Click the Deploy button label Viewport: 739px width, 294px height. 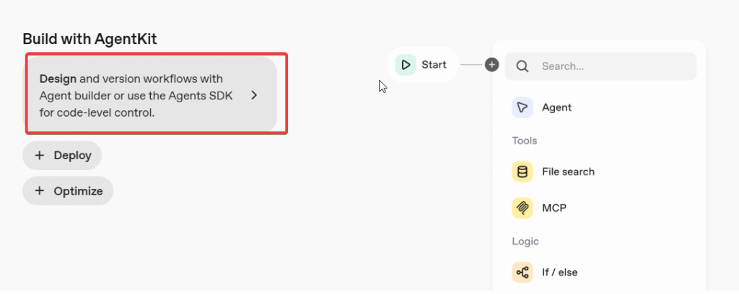click(71, 156)
